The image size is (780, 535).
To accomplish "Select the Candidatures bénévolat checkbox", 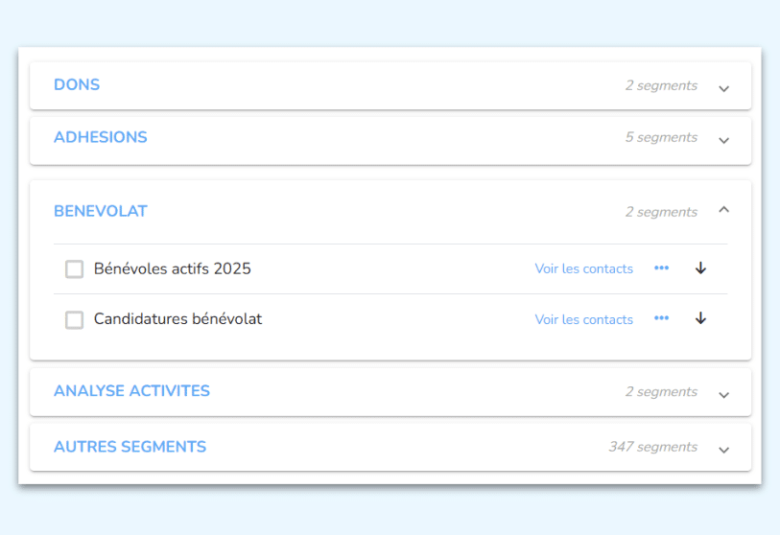I will (74, 319).
